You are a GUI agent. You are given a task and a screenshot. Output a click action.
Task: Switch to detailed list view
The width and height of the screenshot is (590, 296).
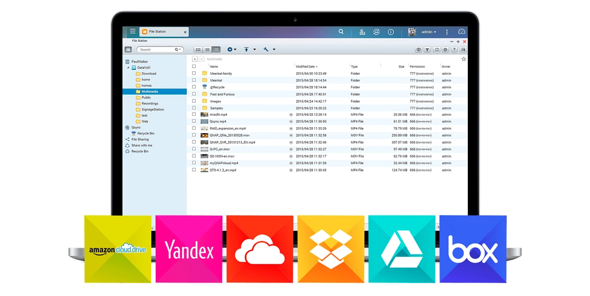(x=216, y=50)
